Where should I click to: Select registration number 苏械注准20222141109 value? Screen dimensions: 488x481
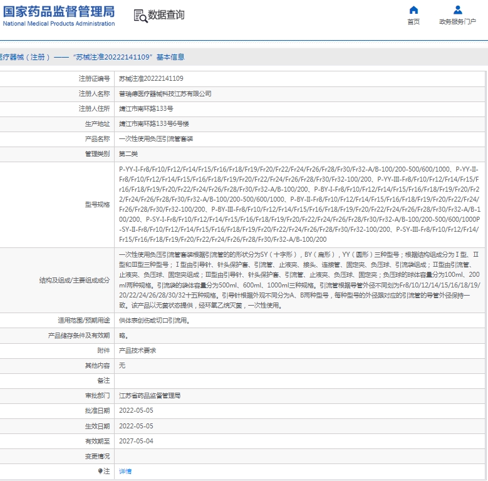(x=151, y=78)
